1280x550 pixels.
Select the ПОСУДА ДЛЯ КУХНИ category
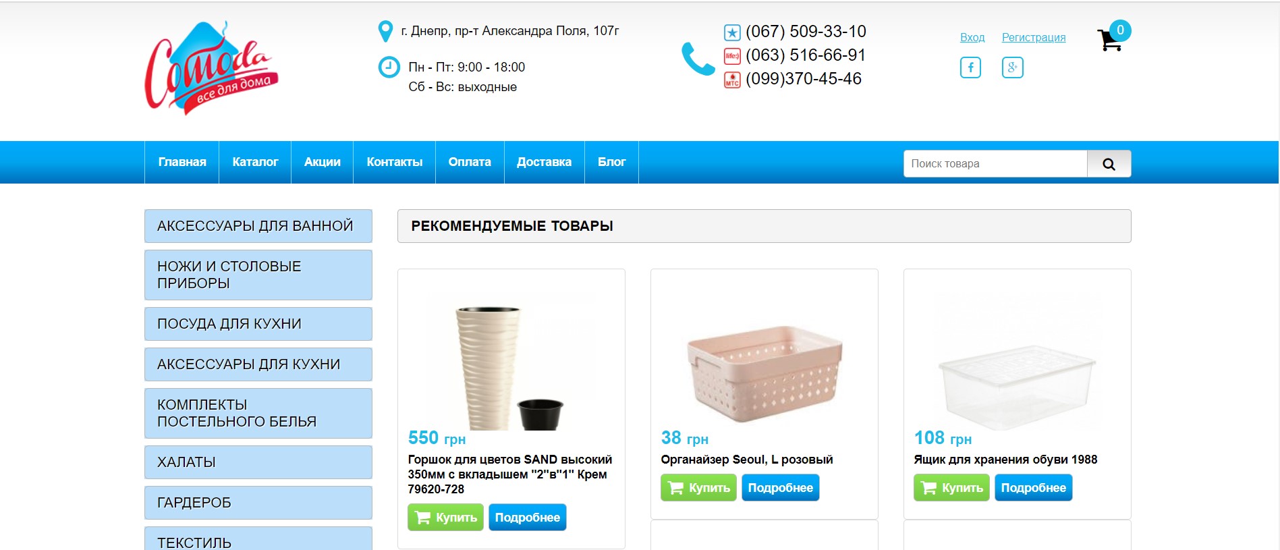(x=258, y=324)
